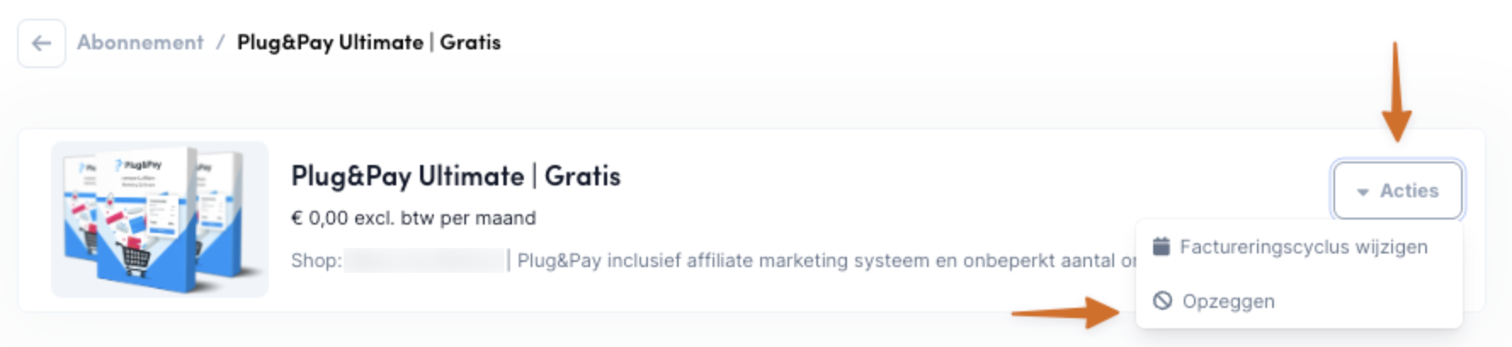Click the blurred shop name field
This screenshot has width=1512, height=347.
click(424, 260)
